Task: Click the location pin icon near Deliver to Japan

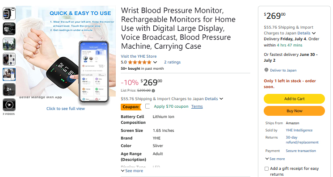Action: (x=266, y=70)
